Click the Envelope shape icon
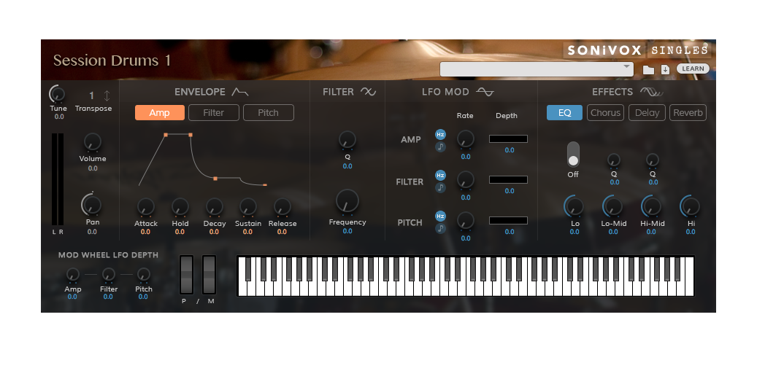The image size is (757, 371). [x=240, y=92]
